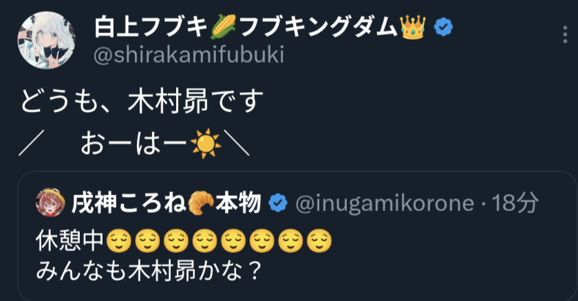Image resolution: width=578 pixels, height=301 pixels.
Task: Click the crown emoji after フブキングダム
Action: pos(413,27)
